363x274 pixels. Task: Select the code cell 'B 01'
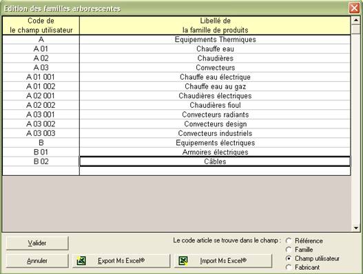click(41, 152)
